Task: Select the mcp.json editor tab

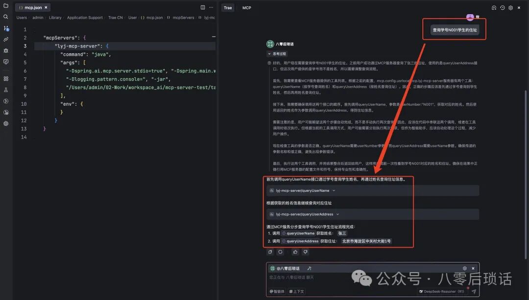Action: tap(32, 7)
